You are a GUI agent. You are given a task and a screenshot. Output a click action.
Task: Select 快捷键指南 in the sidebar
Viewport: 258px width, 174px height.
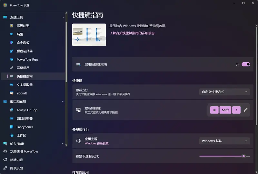pos(33,76)
